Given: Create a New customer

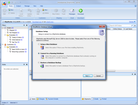Looking at the screenshot, I should [x=45, y=10].
